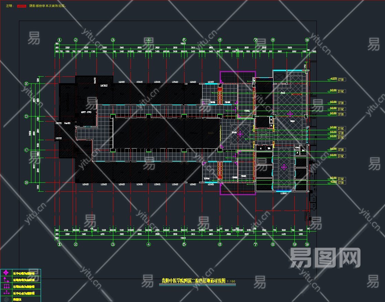Click the lowermost 'CT 01' material tag

click(x=341, y=183)
